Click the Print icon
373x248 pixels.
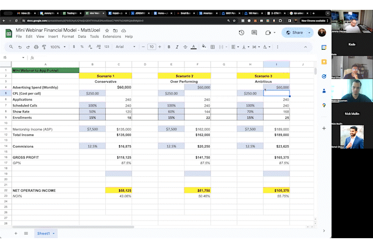click(x=36, y=47)
